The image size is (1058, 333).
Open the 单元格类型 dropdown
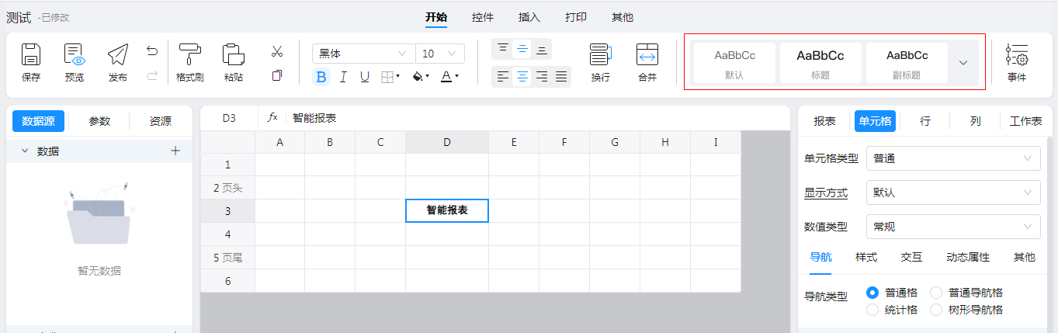(953, 158)
